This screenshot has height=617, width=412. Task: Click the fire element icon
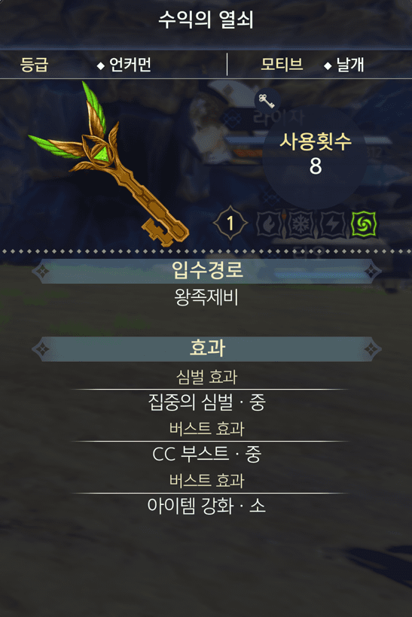[270, 224]
